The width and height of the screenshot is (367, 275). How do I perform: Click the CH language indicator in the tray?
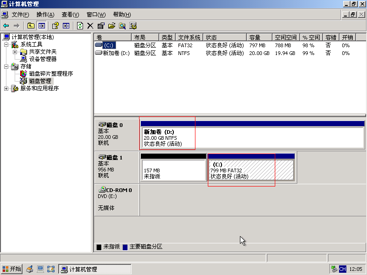click(x=342, y=269)
